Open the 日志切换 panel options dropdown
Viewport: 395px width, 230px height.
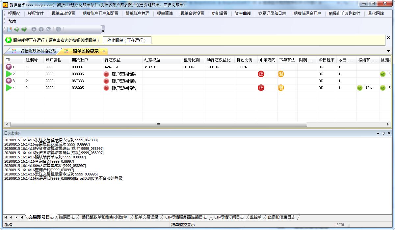click(378, 133)
